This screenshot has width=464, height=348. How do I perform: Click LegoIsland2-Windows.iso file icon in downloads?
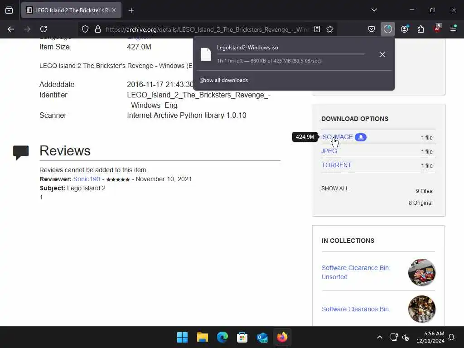pos(206,54)
